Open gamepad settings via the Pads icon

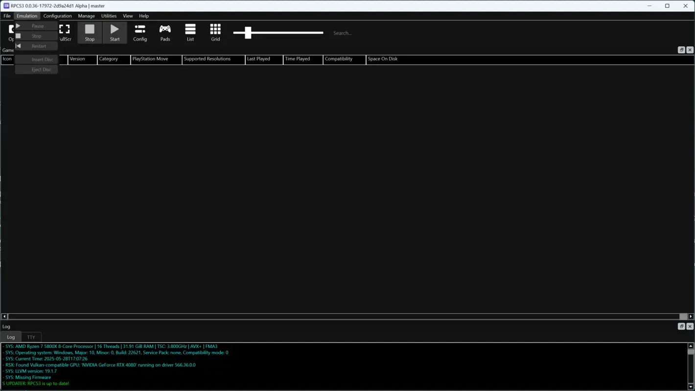[165, 32]
